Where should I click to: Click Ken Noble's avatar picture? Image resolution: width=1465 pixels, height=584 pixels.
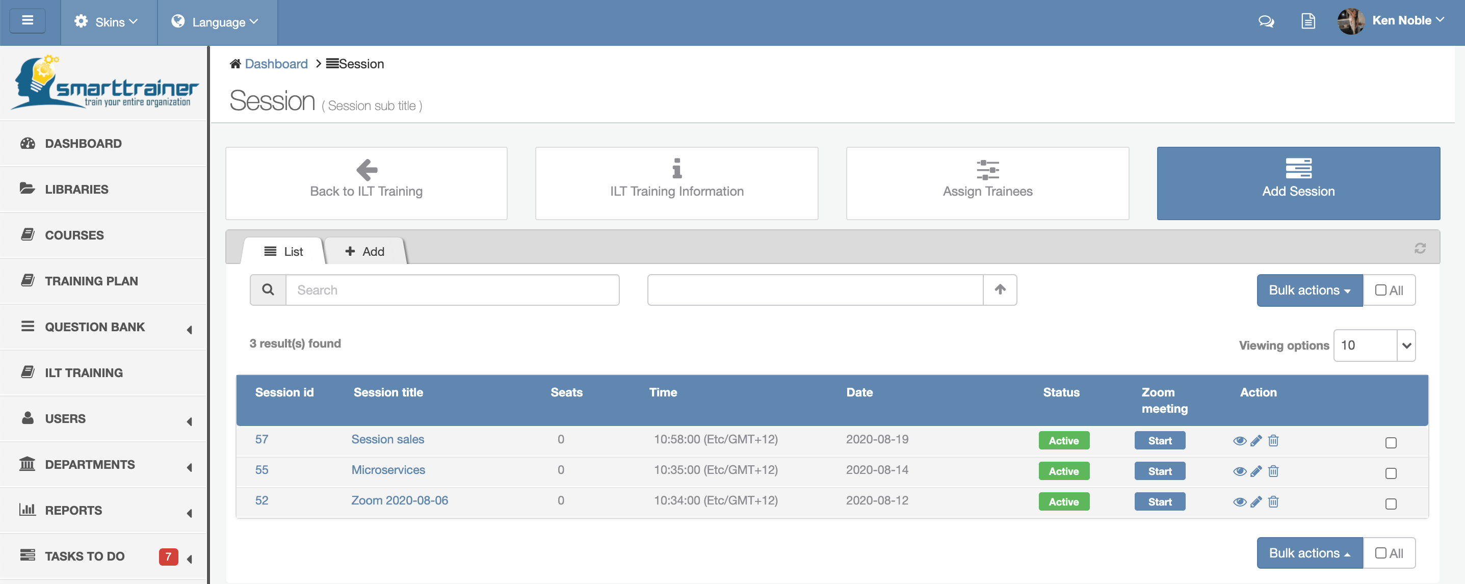tap(1351, 21)
